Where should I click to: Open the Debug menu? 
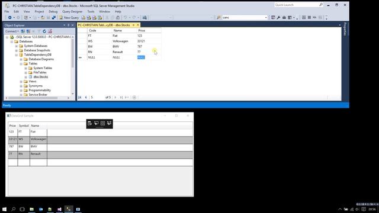click(x=53, y=11)
